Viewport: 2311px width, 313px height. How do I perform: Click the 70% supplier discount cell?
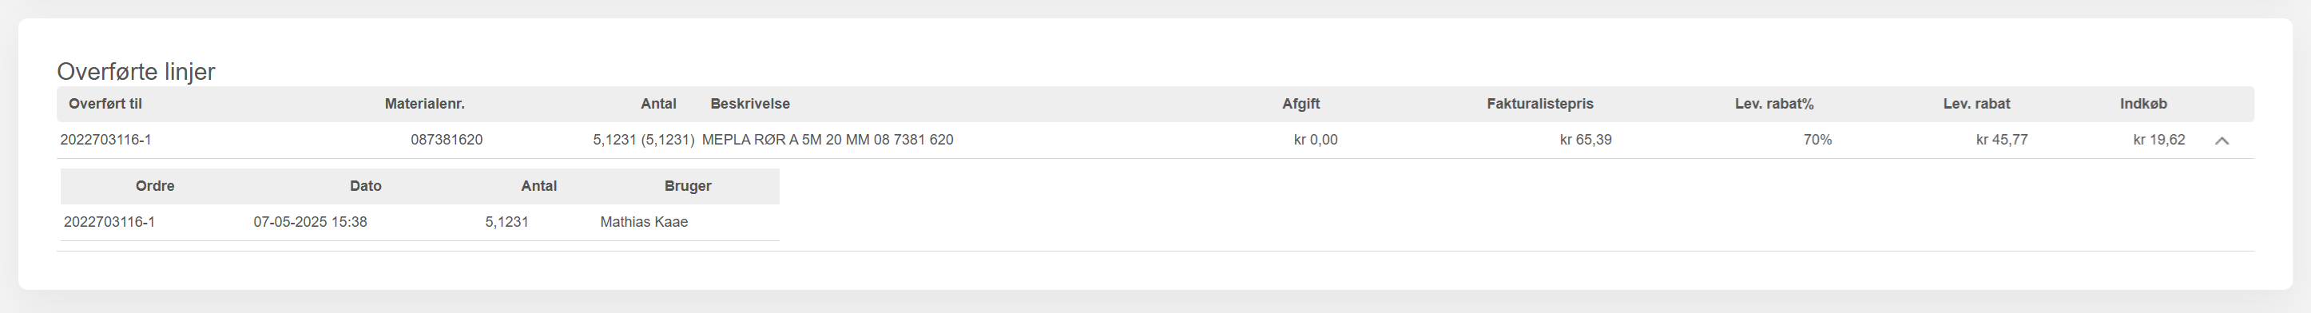point(1817,140)
